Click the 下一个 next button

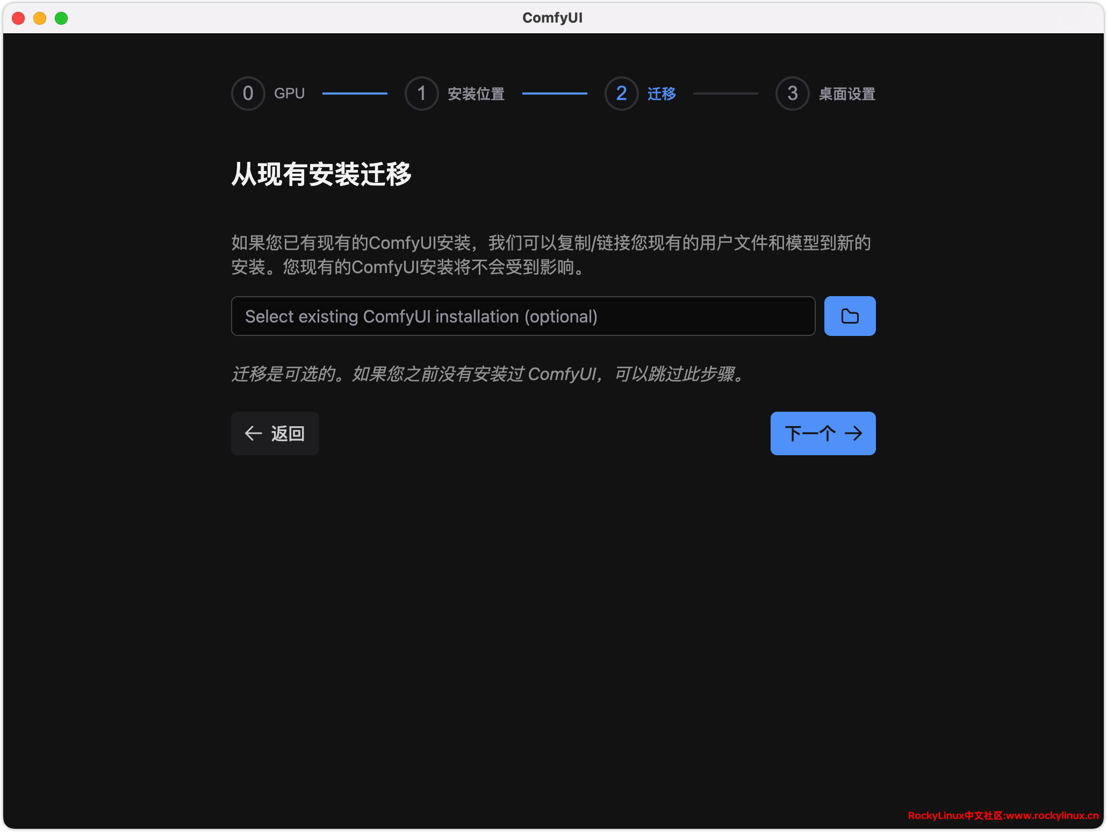pyautogui.click(x=823, y=433)
